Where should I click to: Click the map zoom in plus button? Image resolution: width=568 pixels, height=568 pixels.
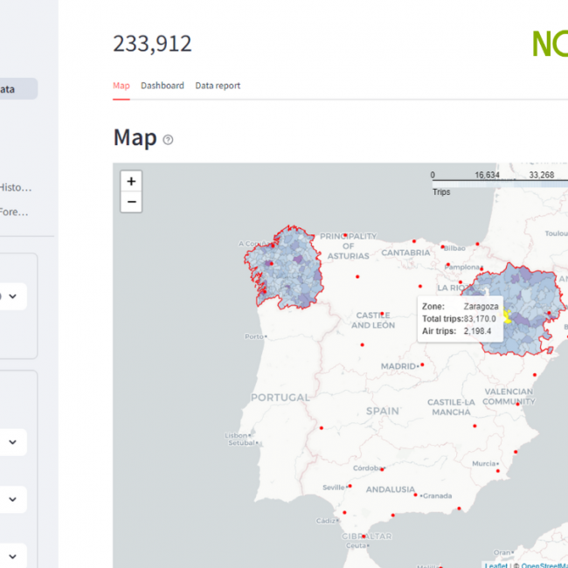click(131, 182)
